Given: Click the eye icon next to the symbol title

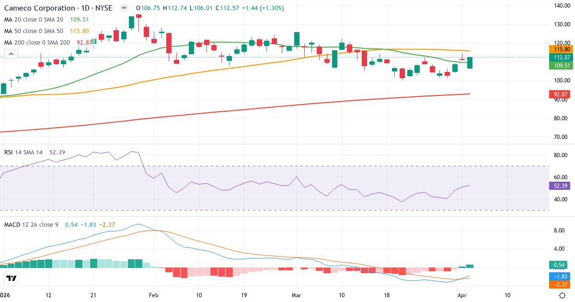Looking at the screenshot, I should pyautogui.click(x=124, y=8).
